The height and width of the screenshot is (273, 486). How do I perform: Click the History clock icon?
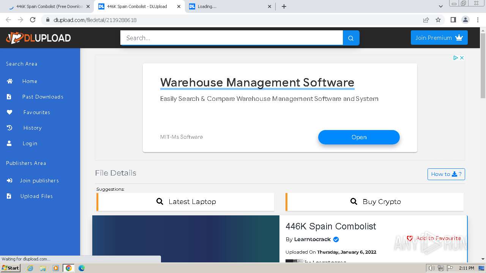click(9, 128)
